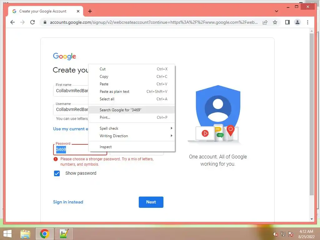The height and width of the screenshot is (240, 320).
Task: Click the Sign in instead link
Action: coord(68,202)
